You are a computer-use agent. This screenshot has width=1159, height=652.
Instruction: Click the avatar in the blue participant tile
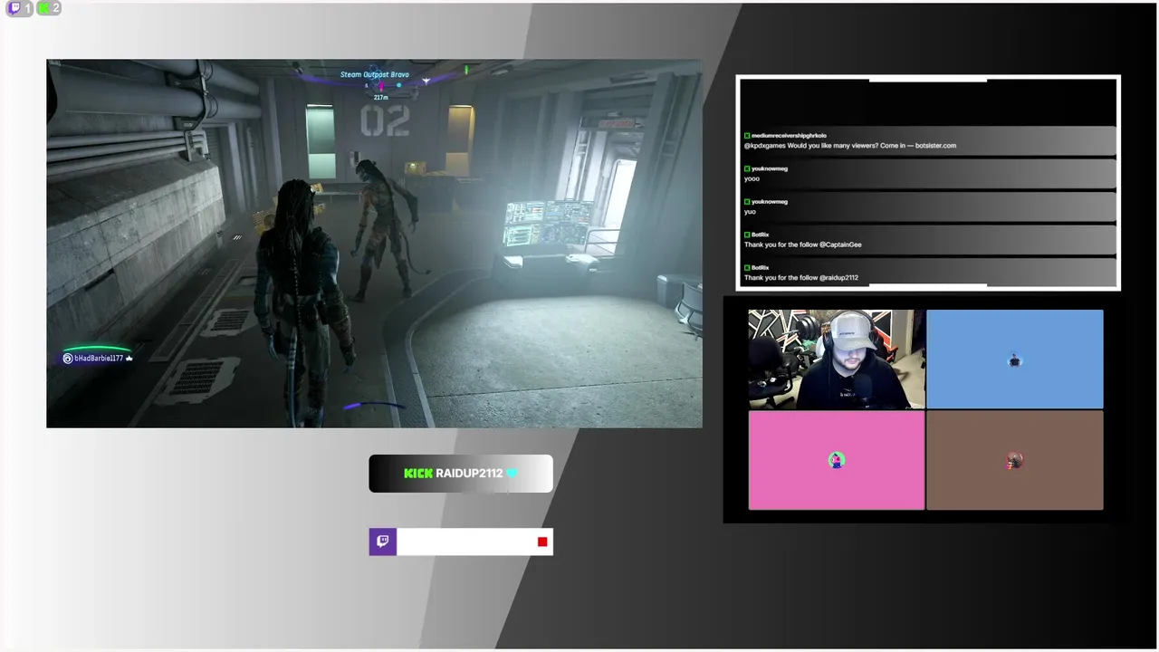pos(1014,360)
